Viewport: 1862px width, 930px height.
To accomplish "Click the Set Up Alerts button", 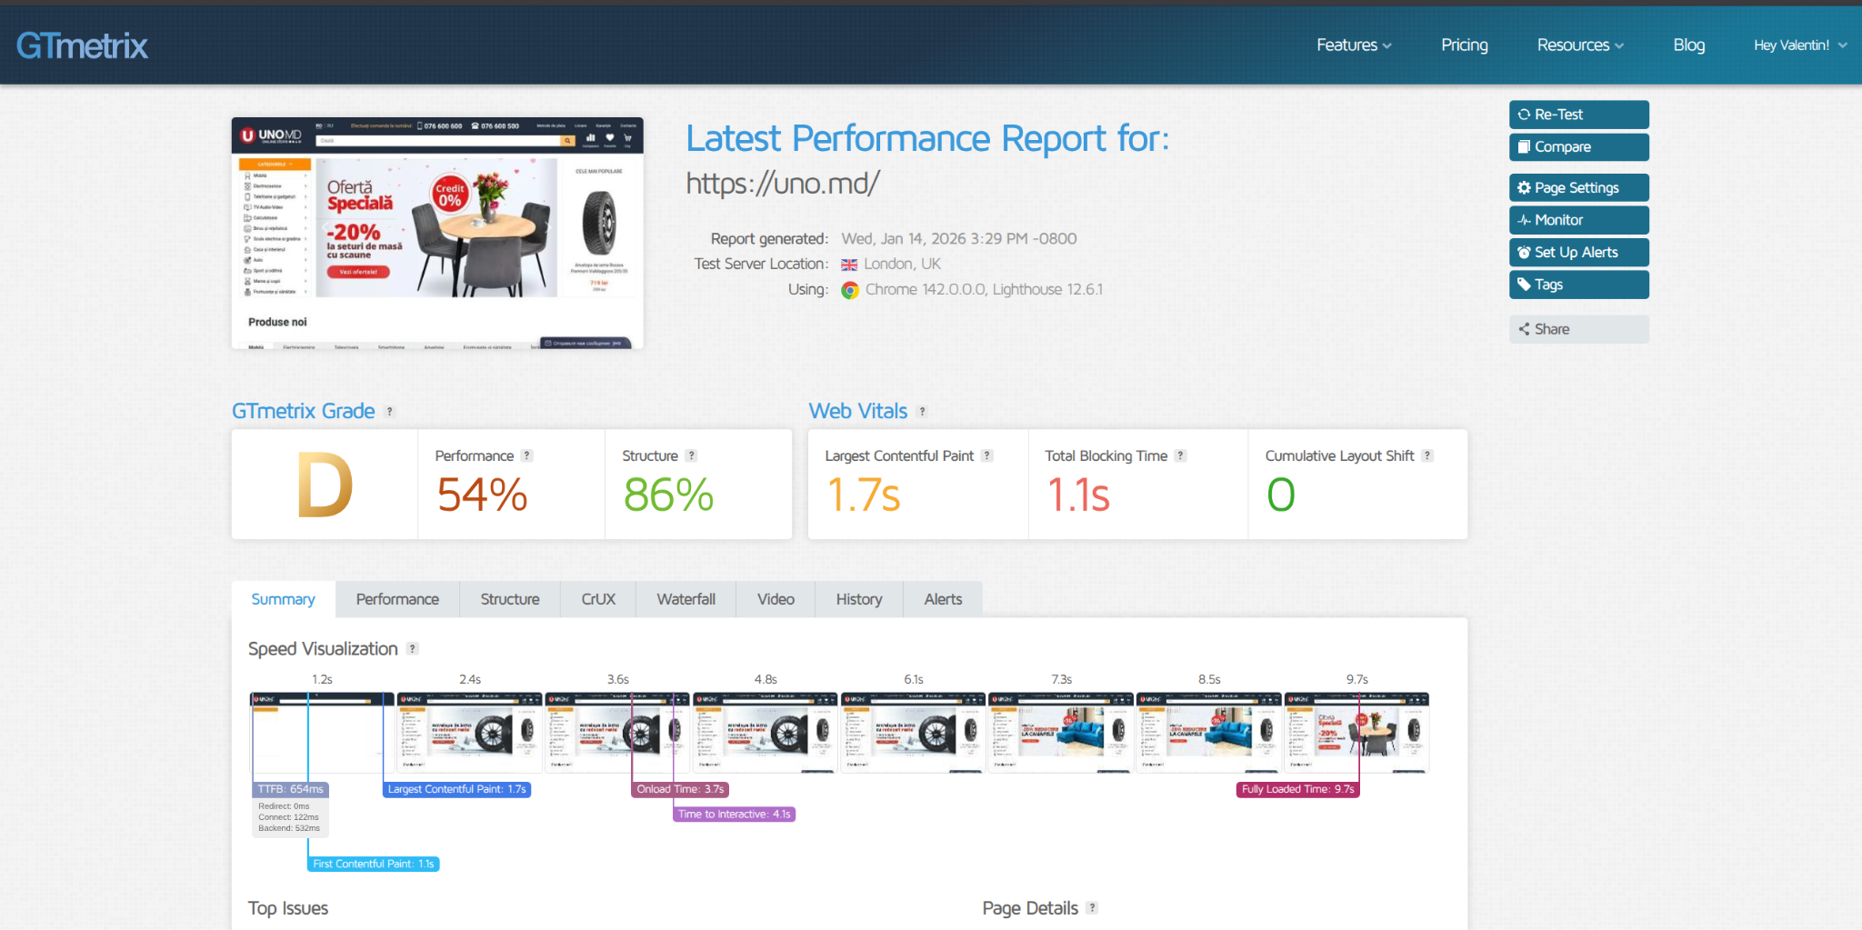I will [1578, 253].
